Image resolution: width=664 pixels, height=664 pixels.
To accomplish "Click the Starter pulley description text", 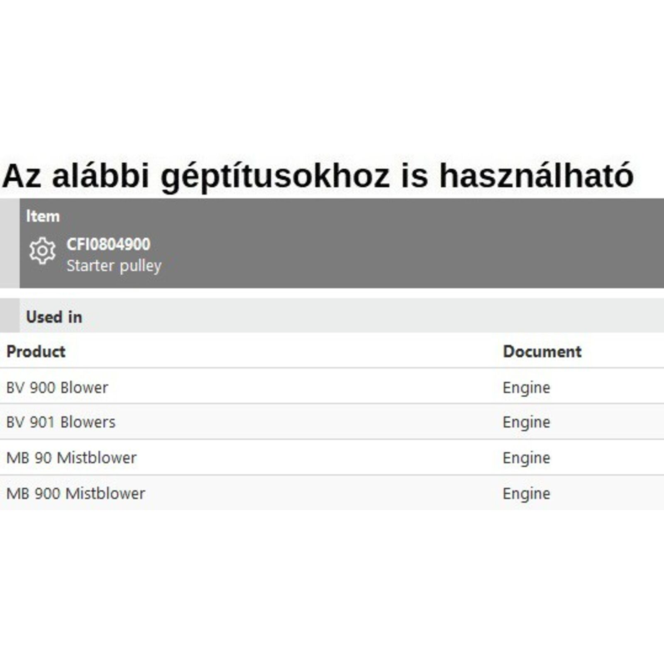I will click(114, 266).
